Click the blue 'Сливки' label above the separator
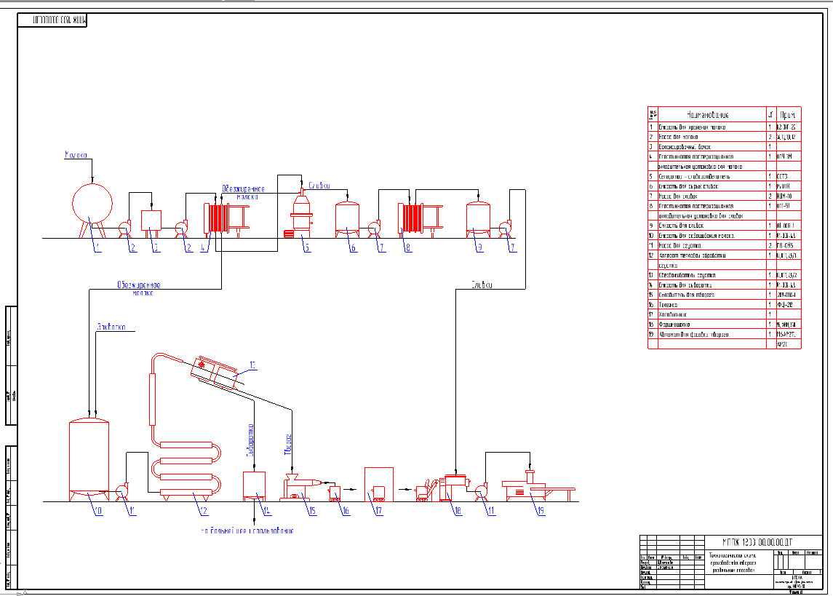Screen dimensions: 833x596 tap(319, 186)
